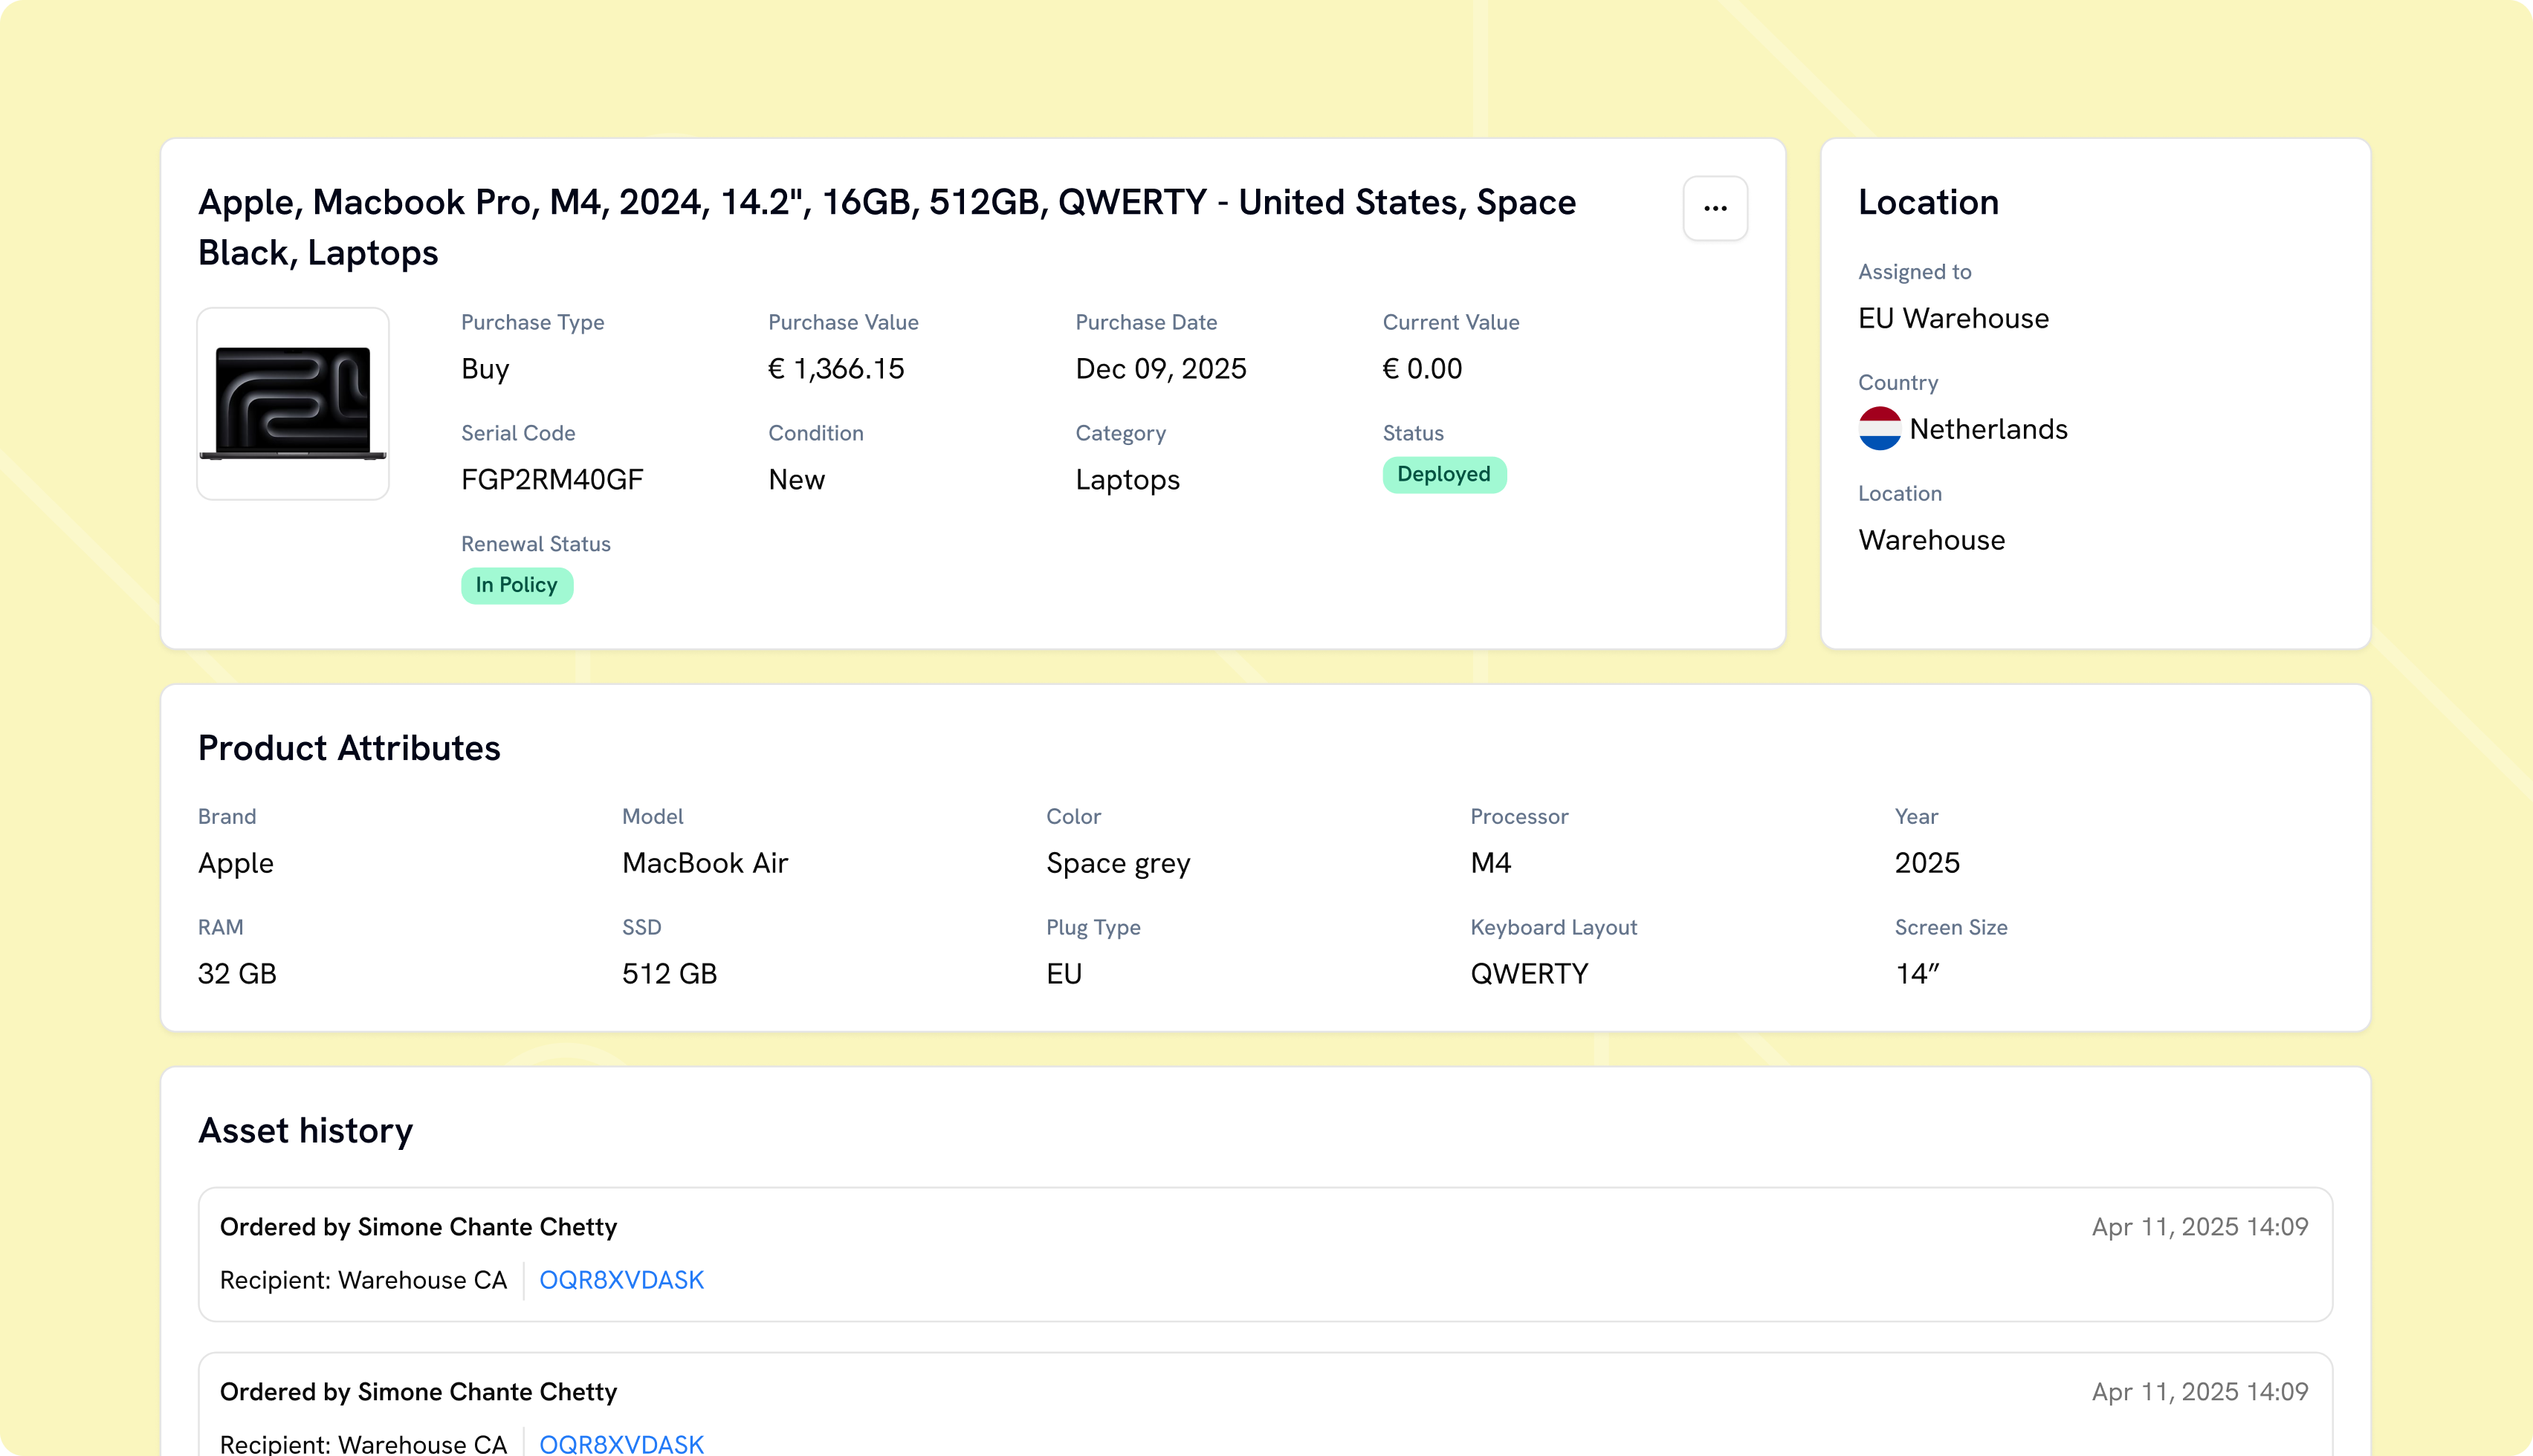Screen dimensions: 2533x1456
Task: Click the Purchase Date Dec 09, 2025
Action: 1160,369
